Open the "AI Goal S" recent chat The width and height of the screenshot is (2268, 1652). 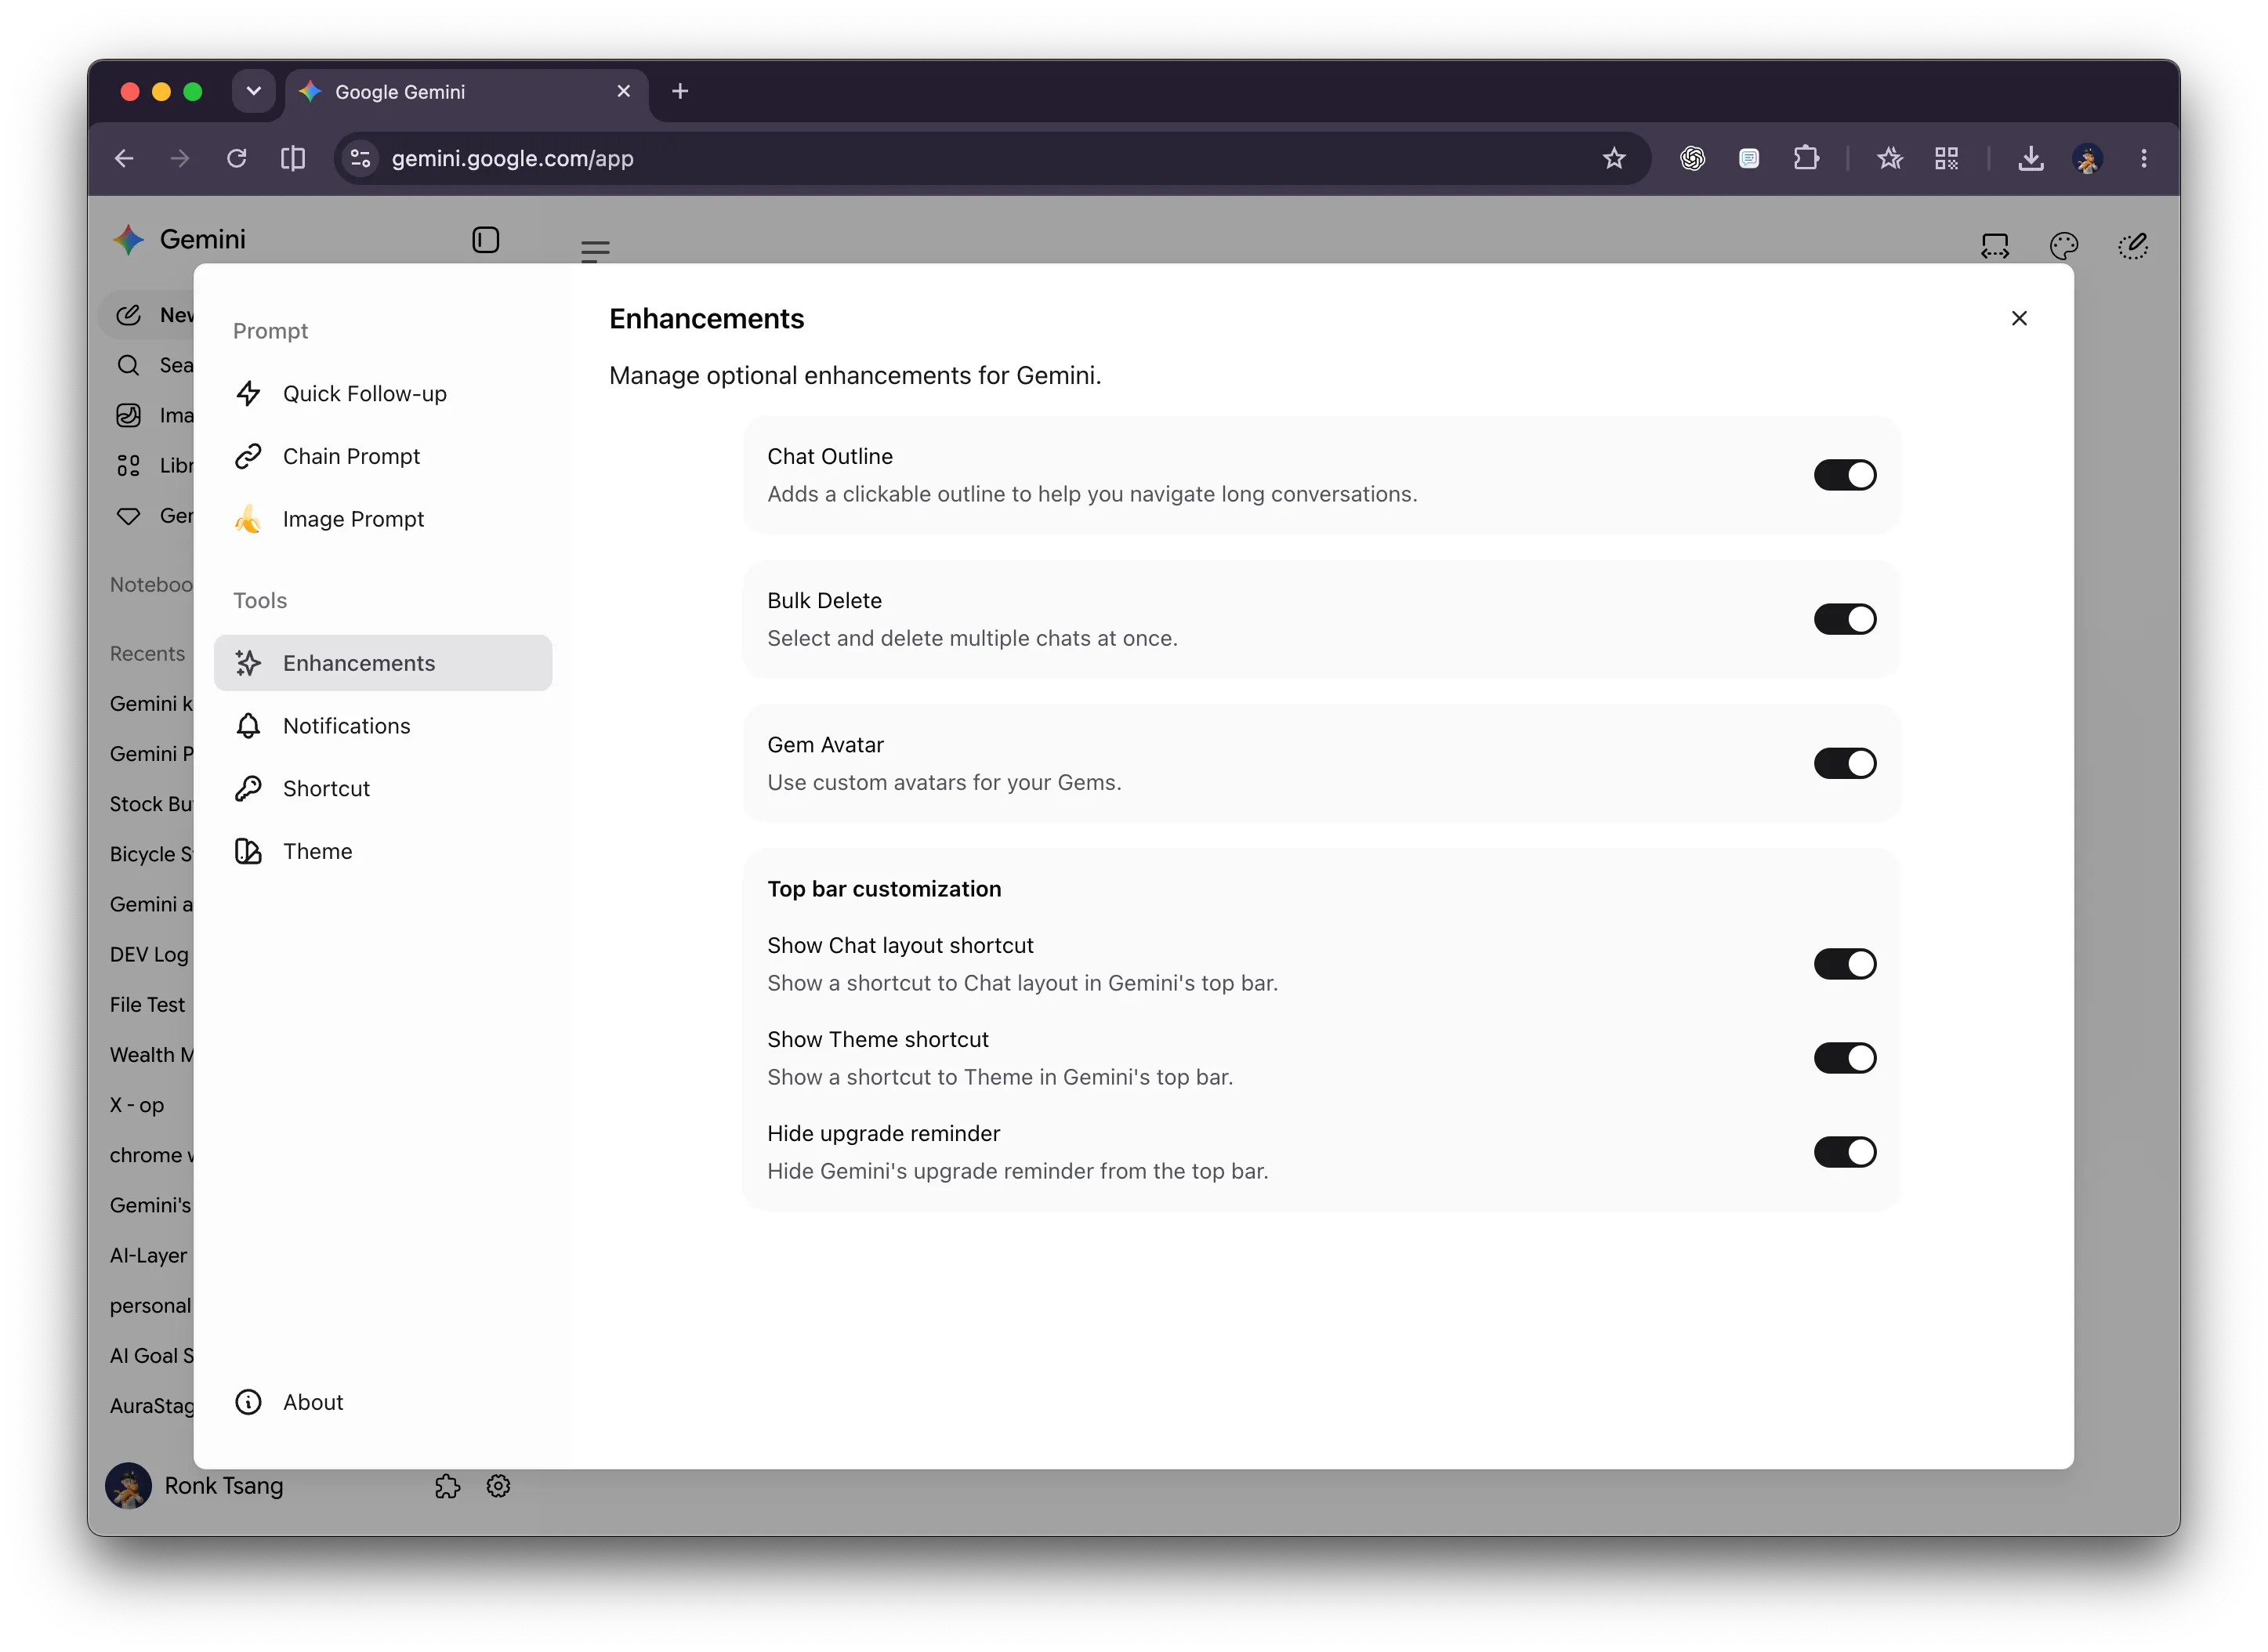coord(151,1355)
